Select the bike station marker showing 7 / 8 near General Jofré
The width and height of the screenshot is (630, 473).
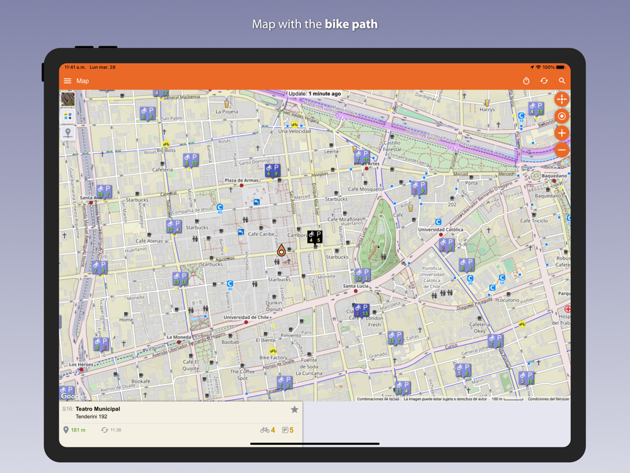tap(495, 341)
